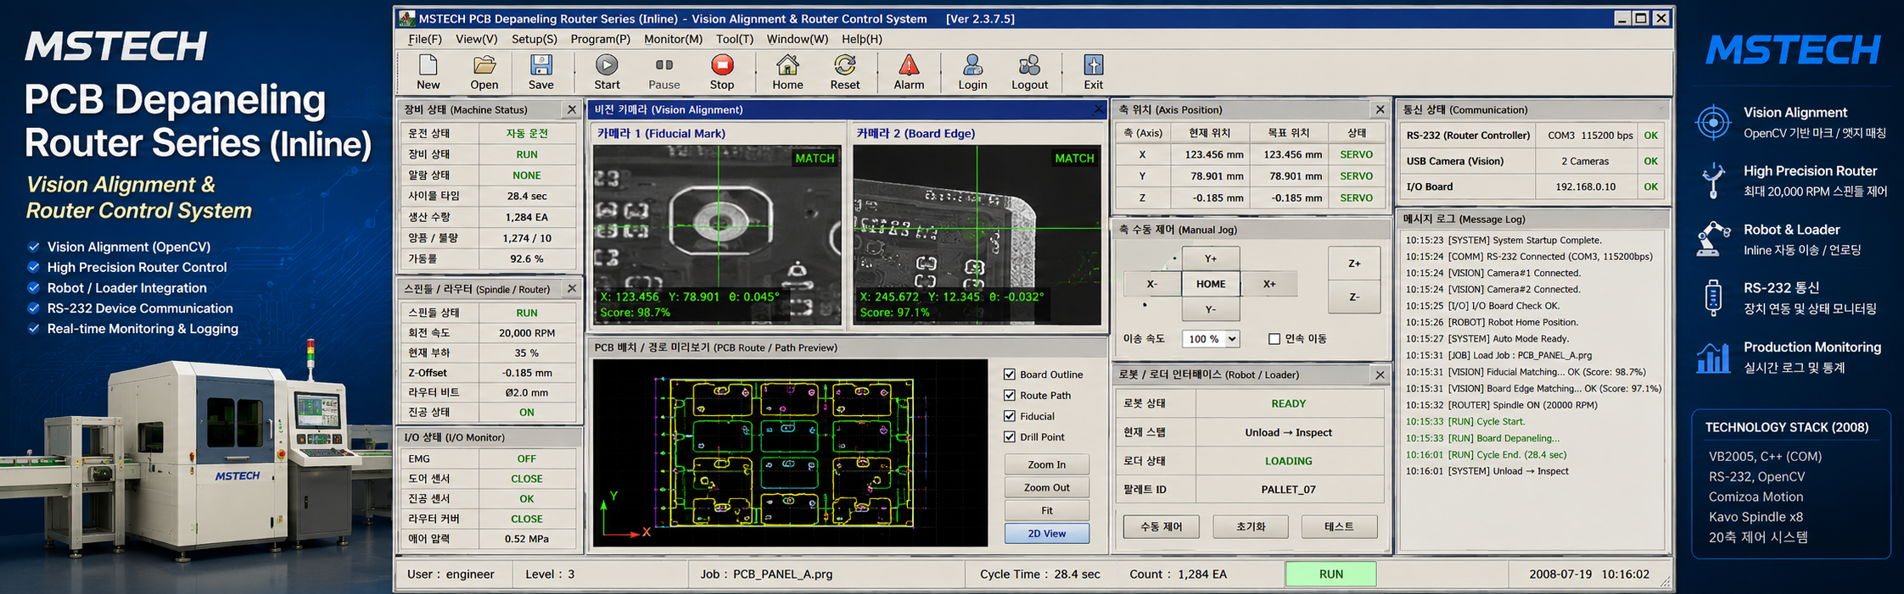
Task: Select the 20,000 RPM spindle speed value
Action: pyautogui.click(x=527, y=333)
